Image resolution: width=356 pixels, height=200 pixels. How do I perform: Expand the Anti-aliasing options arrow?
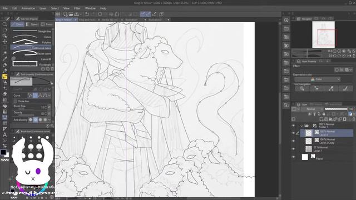click(x=50, y=119)
